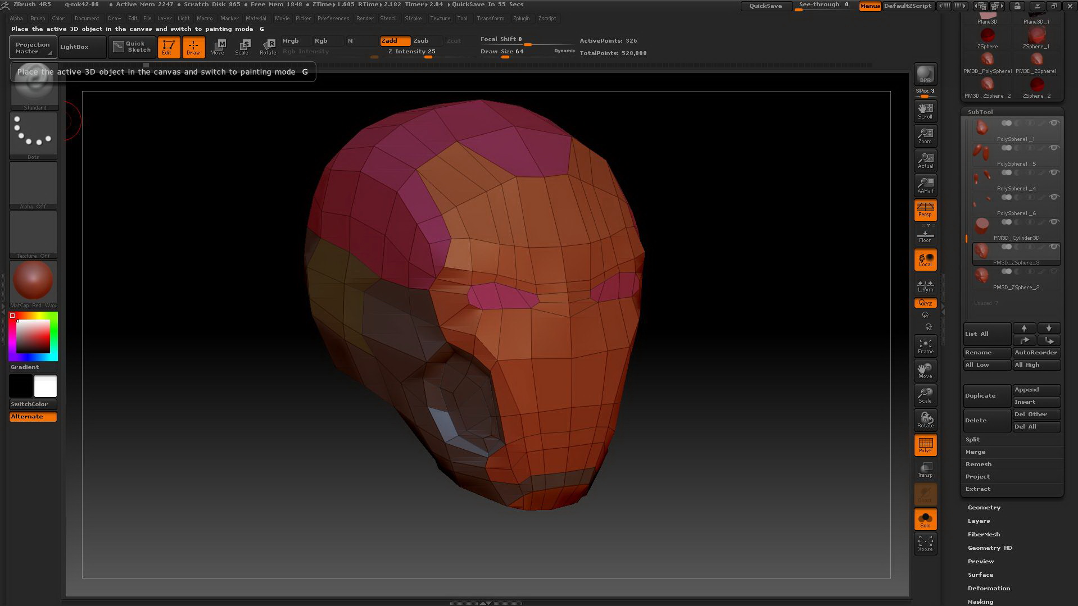Open the MatCap Red Wax material picker

coord(33,284)
